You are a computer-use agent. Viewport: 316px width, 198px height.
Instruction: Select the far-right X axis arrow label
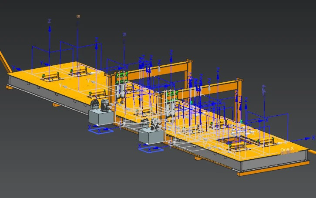[313, 138]
